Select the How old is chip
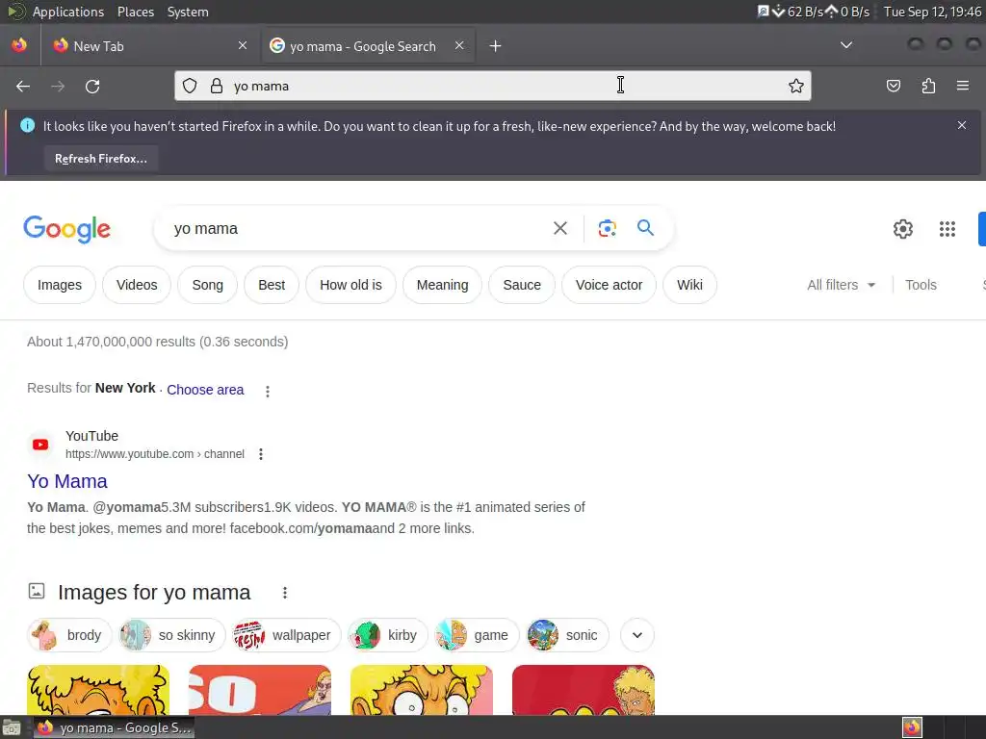 tap(350, 285)
